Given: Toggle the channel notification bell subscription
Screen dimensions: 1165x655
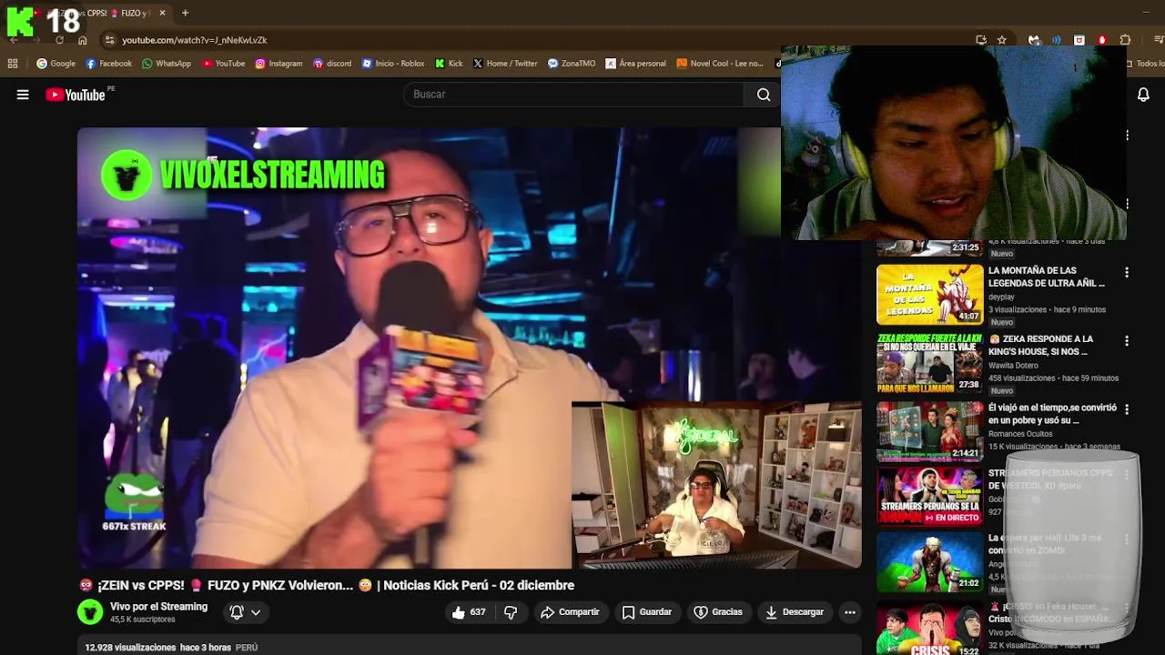Looking at the screenshot, I should point(237,612).
